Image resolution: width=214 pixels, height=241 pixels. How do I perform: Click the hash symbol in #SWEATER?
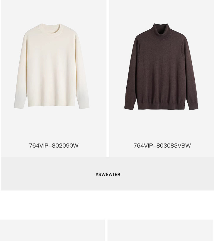pos(97,174)
